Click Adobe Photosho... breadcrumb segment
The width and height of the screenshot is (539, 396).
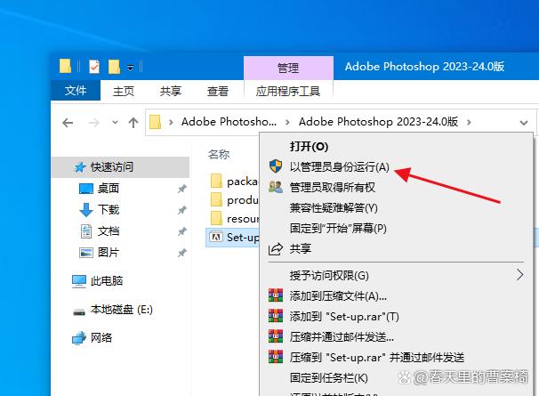pos(229,121)
